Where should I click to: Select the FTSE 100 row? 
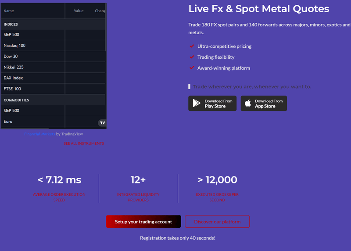pos(53,89)
